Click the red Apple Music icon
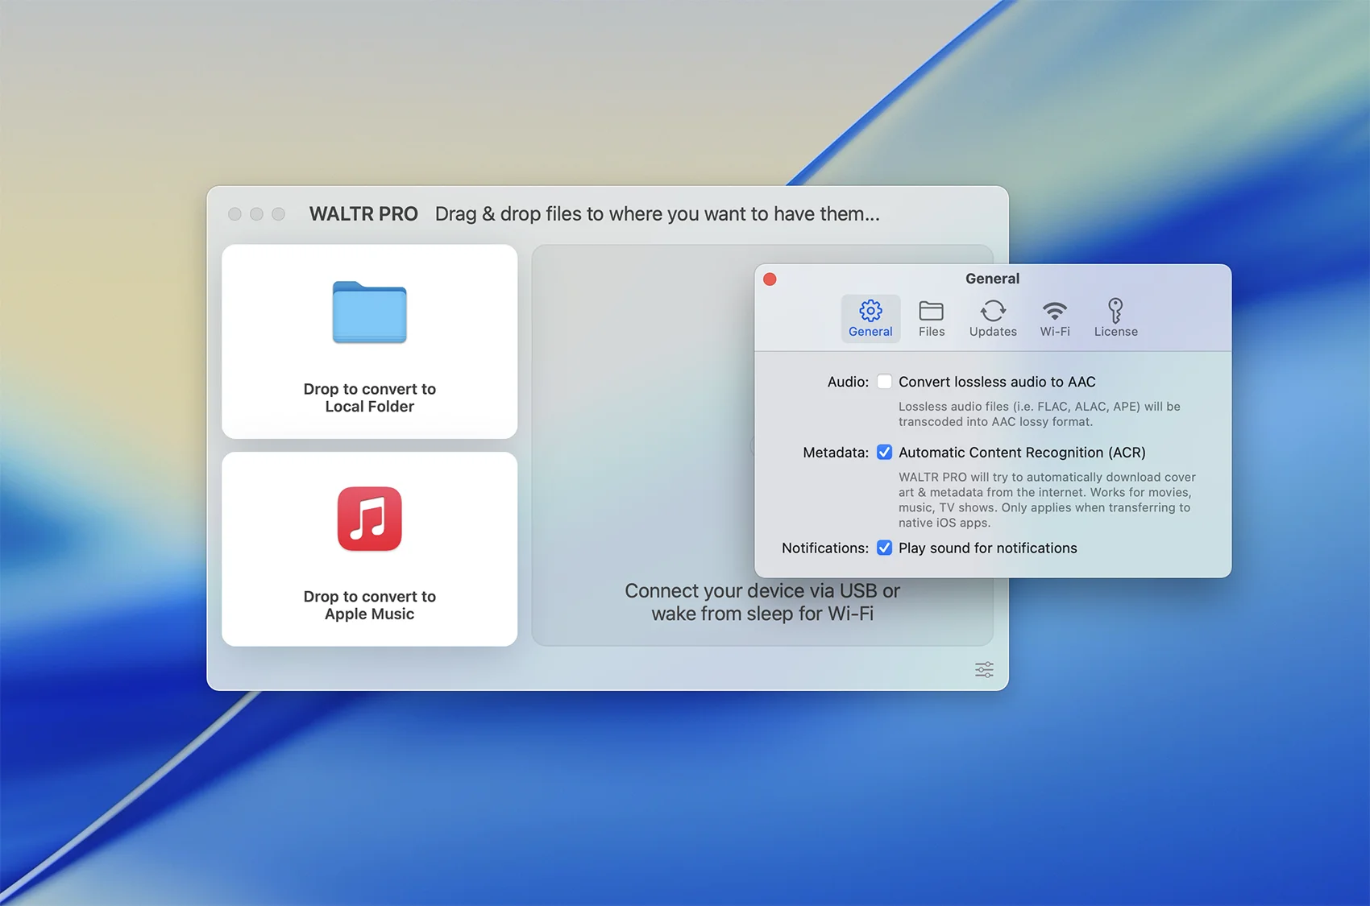Image resolution: width=1370 pixels, height=906 pixels. click(369, 519)
